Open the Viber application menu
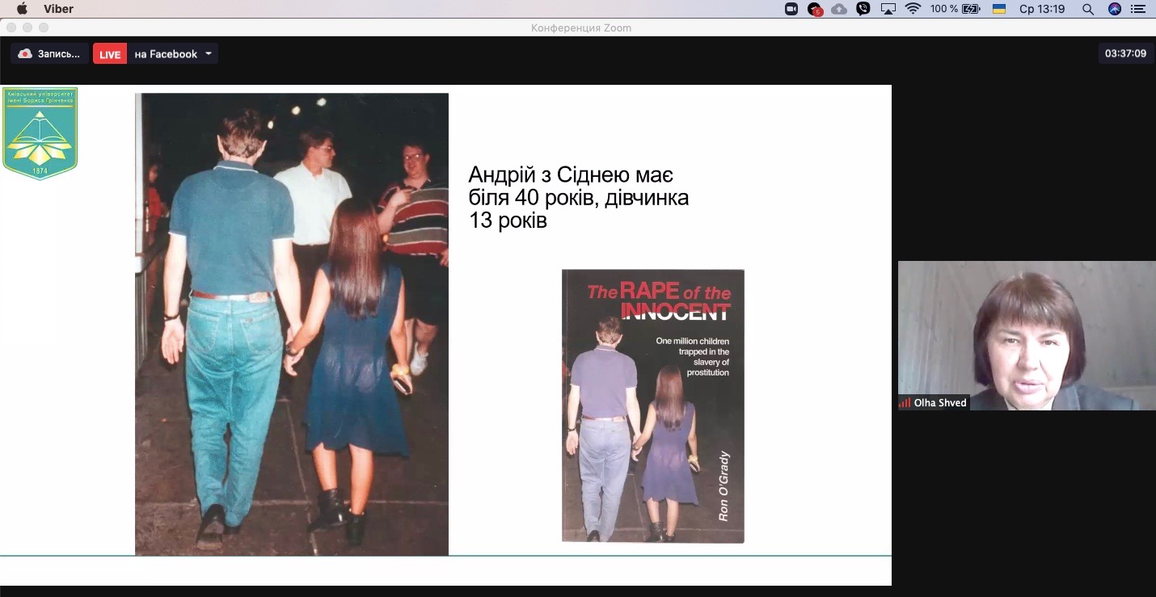Screen dimensions: 1156x597 pyautogui.click(x=59, y=9)
